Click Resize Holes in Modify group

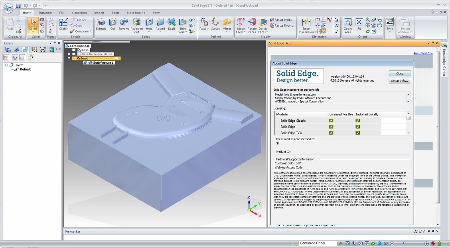point(281,20)
